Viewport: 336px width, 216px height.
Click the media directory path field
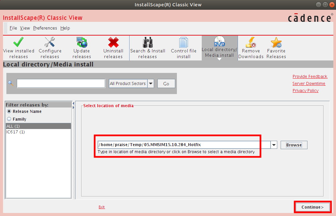pyautogui.click(x=184, y=145)
